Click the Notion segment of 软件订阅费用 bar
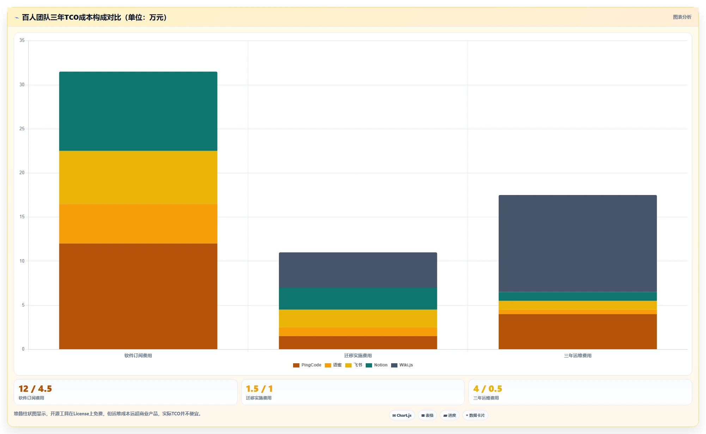This screenshot has width=706, height=434. [138, 111]
